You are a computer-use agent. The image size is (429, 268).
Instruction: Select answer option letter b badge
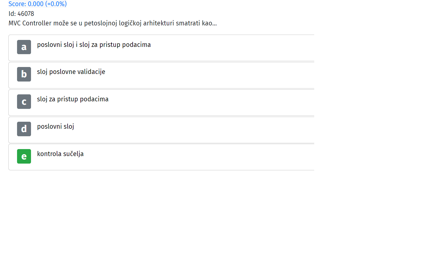(x=24, y=74)
